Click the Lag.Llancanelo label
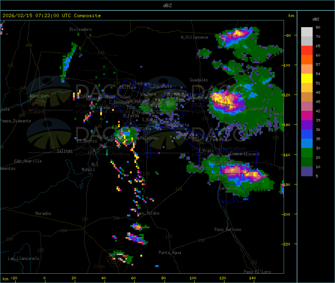Viewport: 335px width, 283px height. click(x=23, y=258)
